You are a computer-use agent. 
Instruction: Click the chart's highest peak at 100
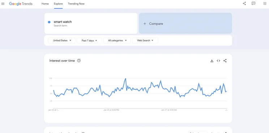click(125, 79)
